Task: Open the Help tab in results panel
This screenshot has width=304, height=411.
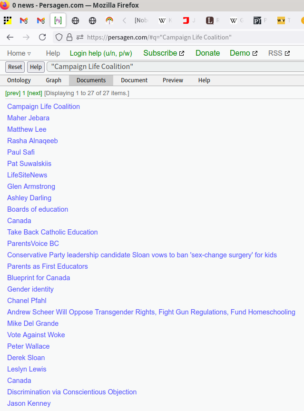Action: point(204,80)
